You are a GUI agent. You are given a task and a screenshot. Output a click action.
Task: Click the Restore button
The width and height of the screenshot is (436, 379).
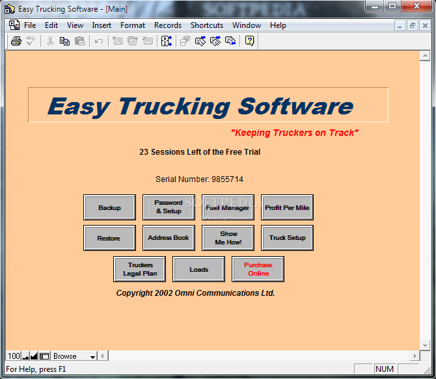[109, 238]
